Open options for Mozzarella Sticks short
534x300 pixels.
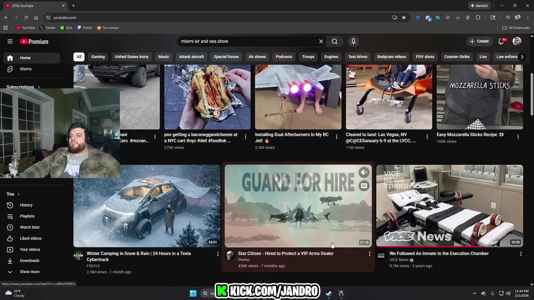click(518, 137)
